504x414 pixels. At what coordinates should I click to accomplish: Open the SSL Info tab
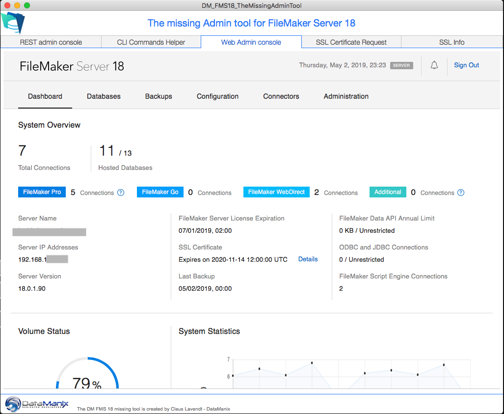point(451,42)
